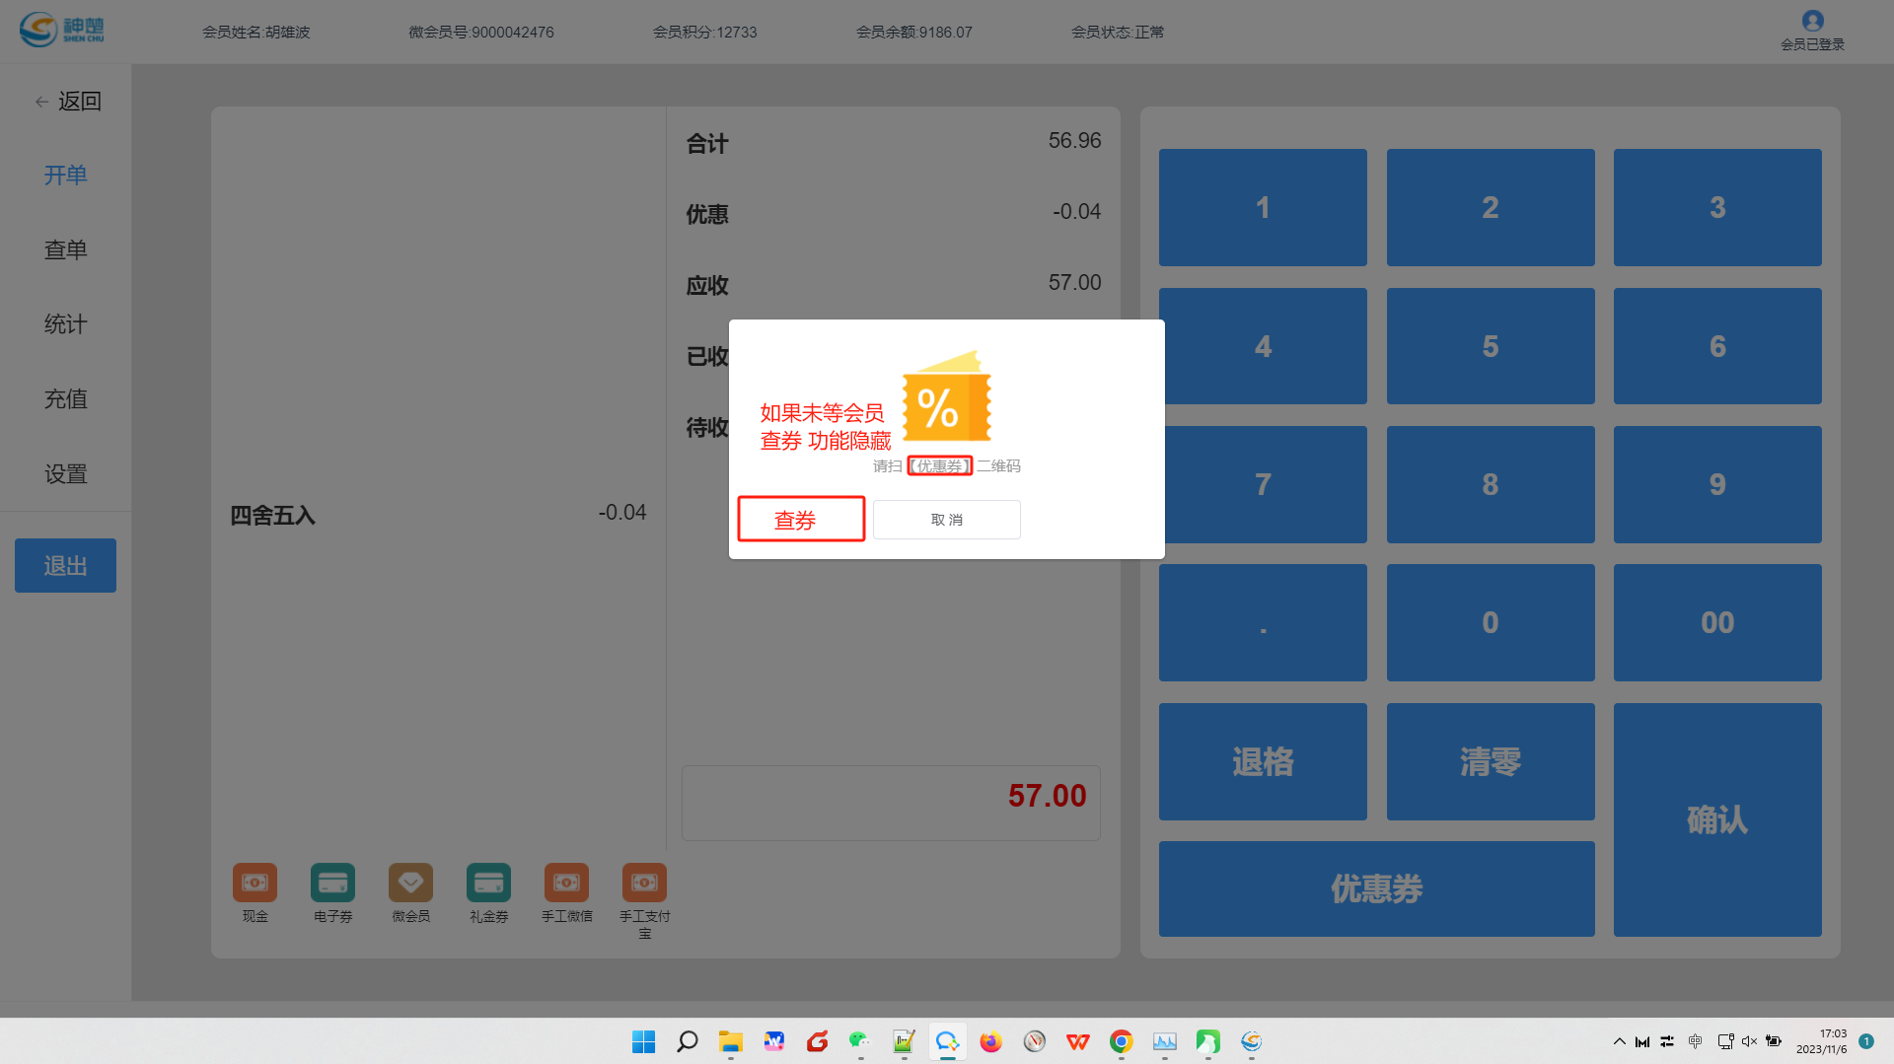
Task: Tap keypad digit 2
Action: point(1491,207)
